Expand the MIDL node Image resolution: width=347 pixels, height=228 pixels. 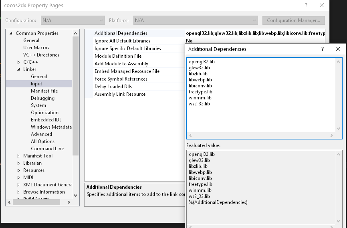[x=18, y=178]
